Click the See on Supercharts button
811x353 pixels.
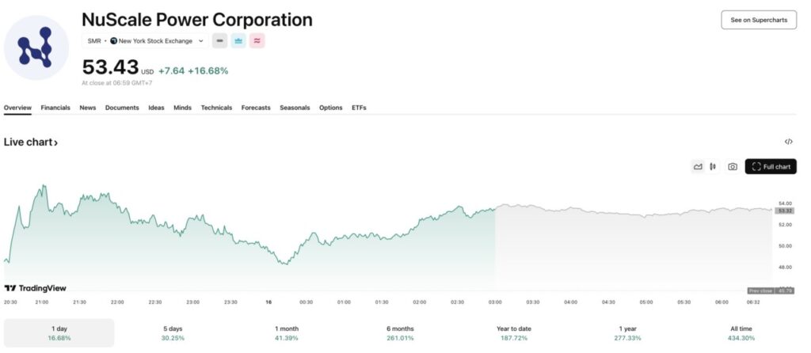point(758,20)
